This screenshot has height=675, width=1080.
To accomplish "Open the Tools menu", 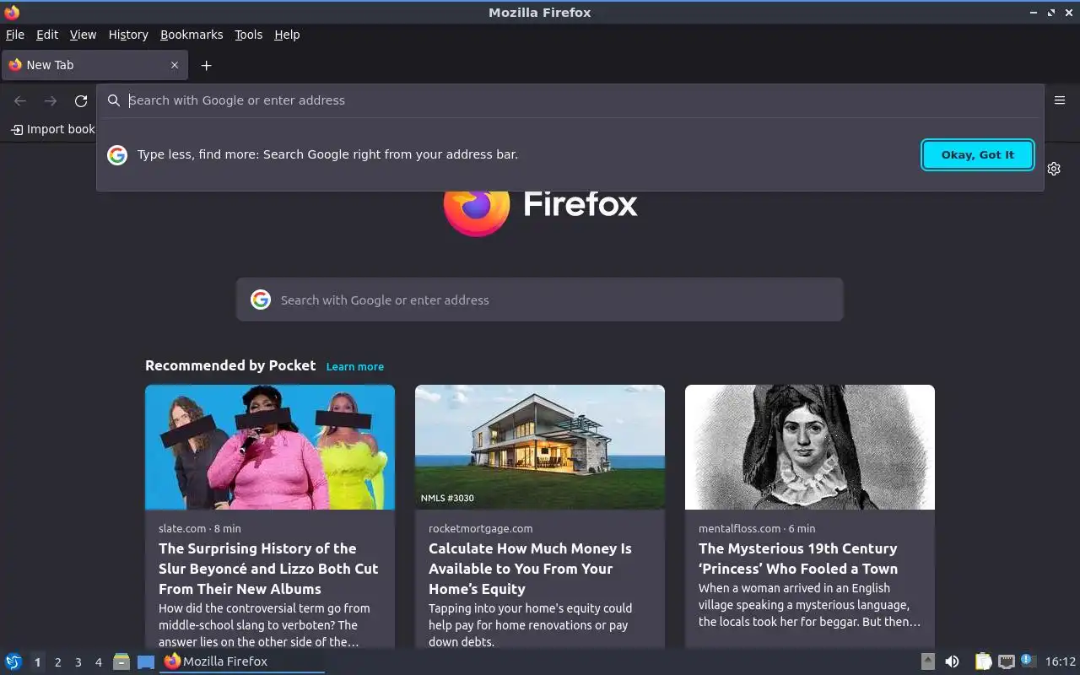I will point(249,35).
